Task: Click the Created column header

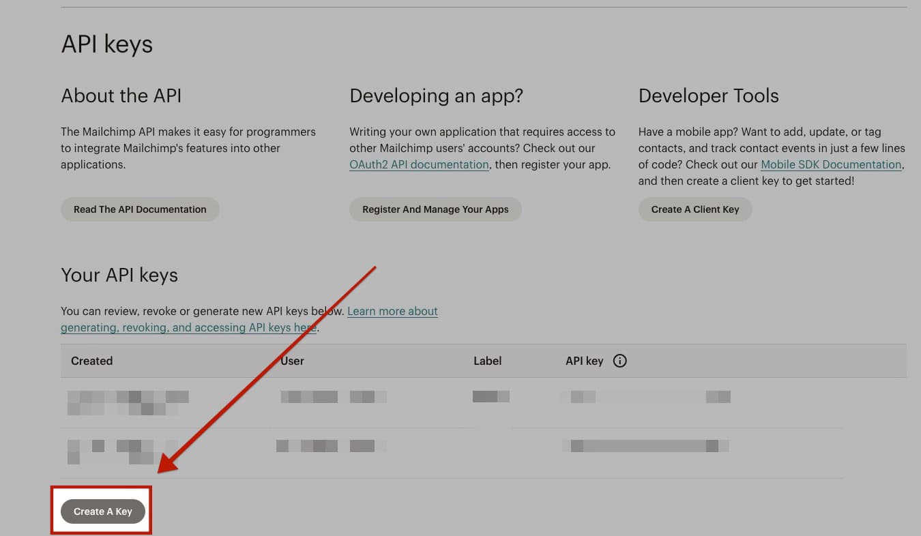Action: point(91,361)
